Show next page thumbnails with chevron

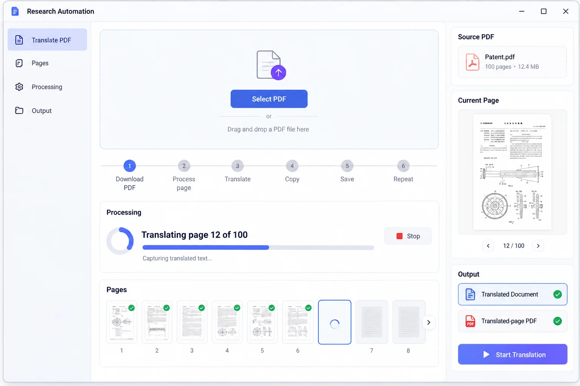pos(429,322)
